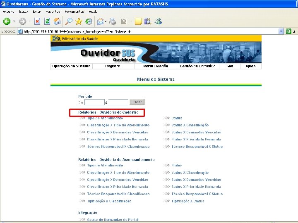Screen dimensions: 298x223
Task: Open Operação do Sistema tab
Action: point(71,66)
